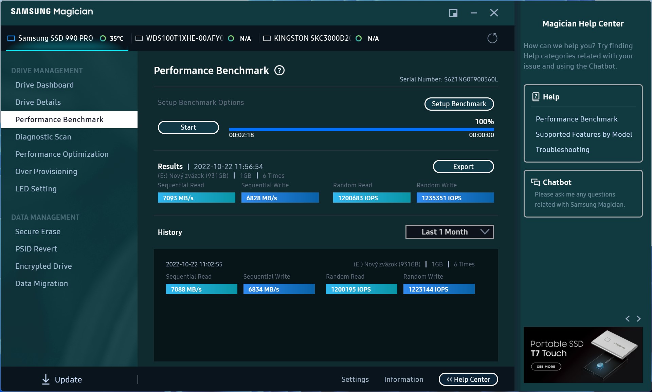
Task: Open Setup Benchmark options
Action: [x=459, y=104]
